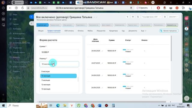
Task: Open Yandex Browser from the taskbar
Action: 72,105
